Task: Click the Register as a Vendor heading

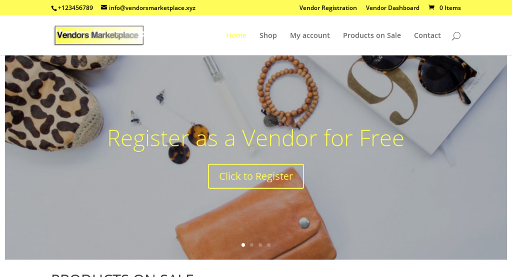Action: 256,138
